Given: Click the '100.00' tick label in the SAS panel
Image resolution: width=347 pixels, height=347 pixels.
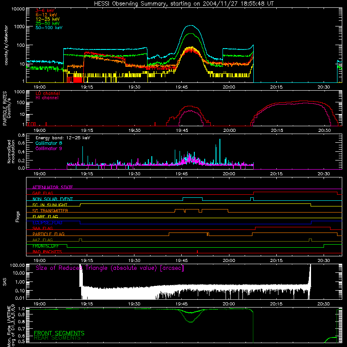Looking at the screenshot, I should [x=17, y=265].
